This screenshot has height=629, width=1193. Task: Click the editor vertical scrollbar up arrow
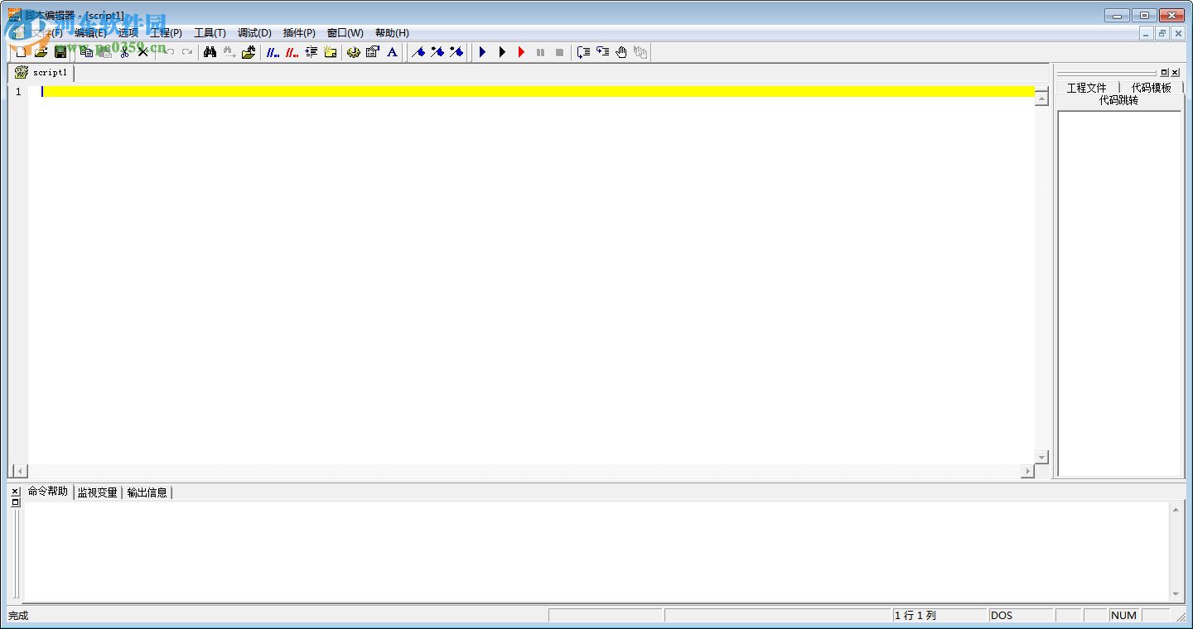click(x=1041, y=98)
